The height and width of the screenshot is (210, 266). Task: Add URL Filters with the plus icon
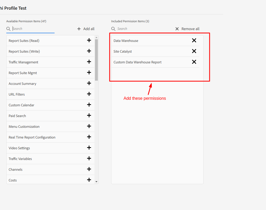(89, 94)
